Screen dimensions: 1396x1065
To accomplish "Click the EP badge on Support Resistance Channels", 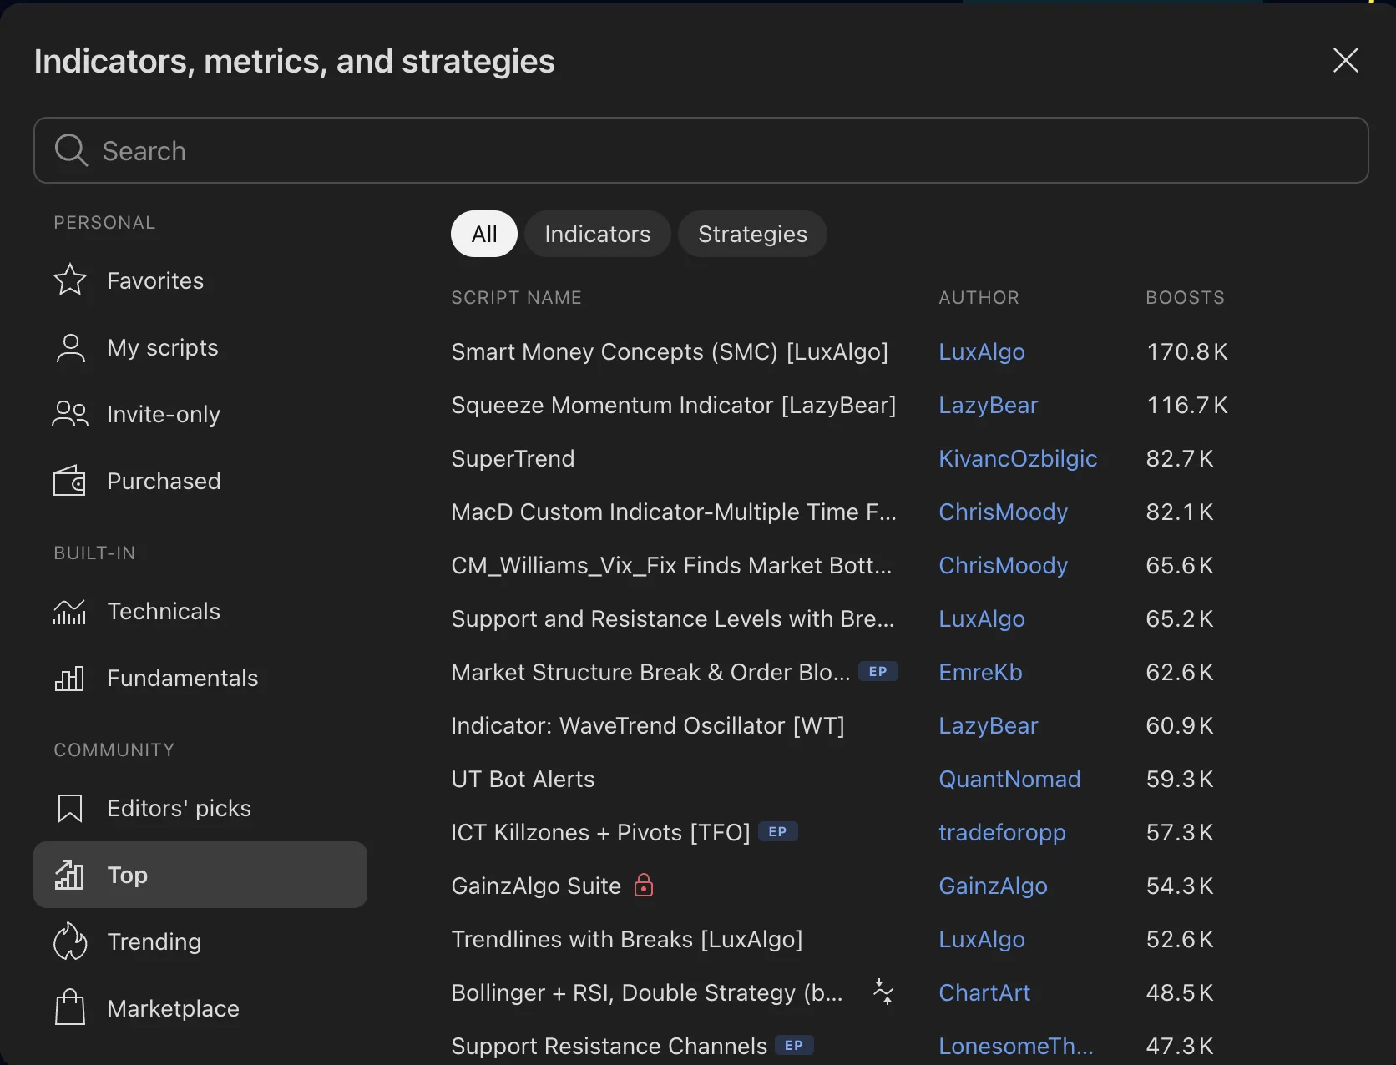I will point(795,1045).
